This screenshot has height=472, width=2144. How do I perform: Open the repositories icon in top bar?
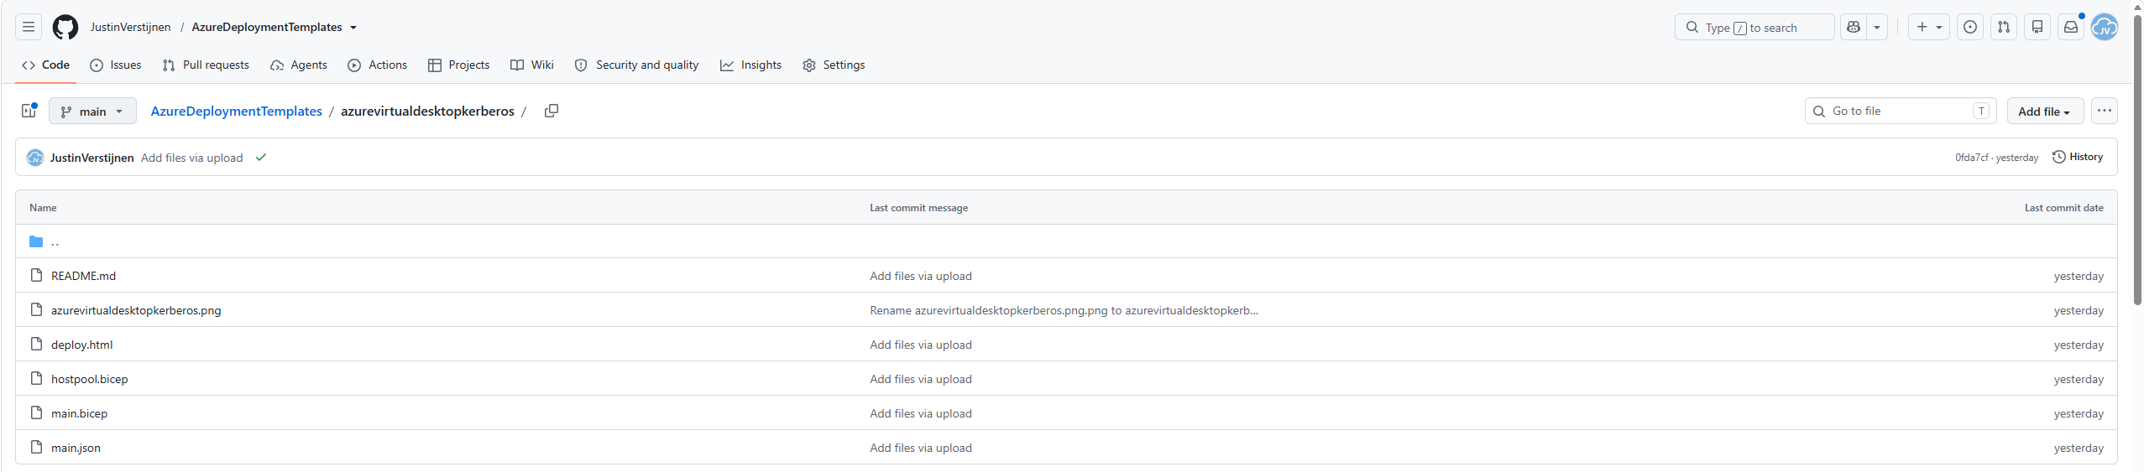2037,27
